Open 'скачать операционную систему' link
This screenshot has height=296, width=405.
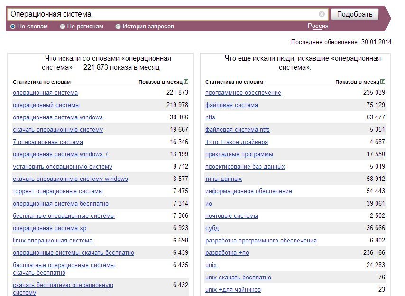tap(58, 130)
